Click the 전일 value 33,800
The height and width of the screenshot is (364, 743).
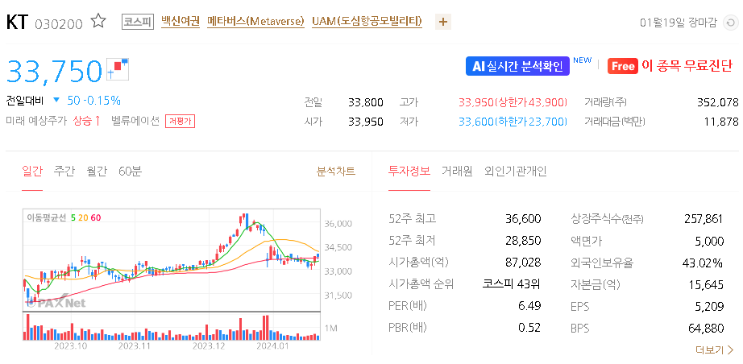[365, 102]
